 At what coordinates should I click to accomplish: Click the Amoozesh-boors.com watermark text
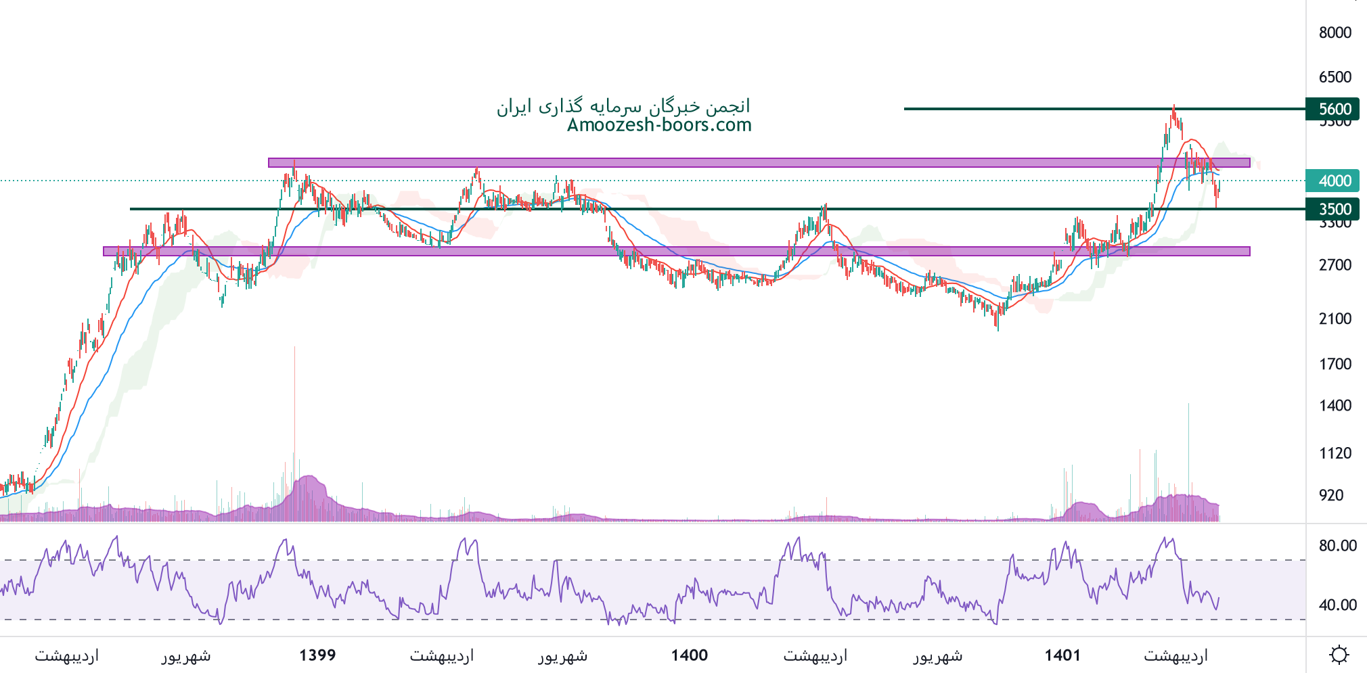[x=659, y=125]
